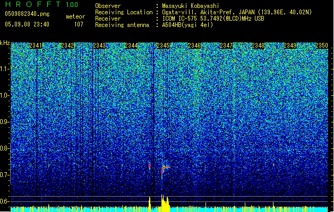Click the 1.0 frequency axis label
334x212 pixels.
(x=5, y=95)
